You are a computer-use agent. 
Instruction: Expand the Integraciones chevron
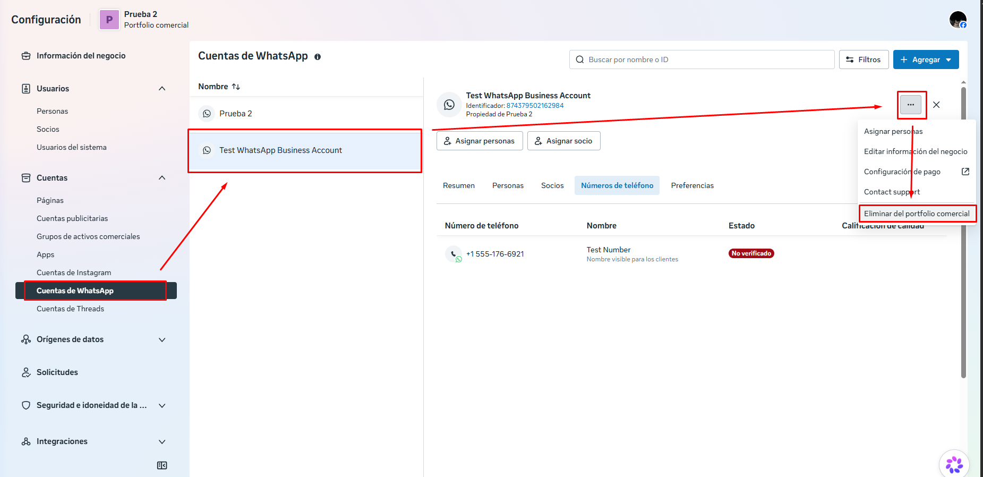(x=162, y=441)
